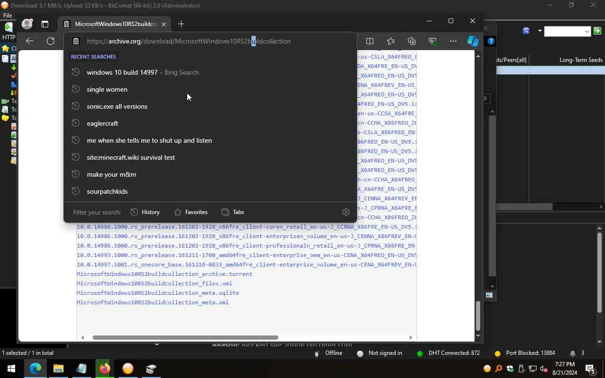605x378 pixels.
Task: Open Windows Security tray icon
Action: pos(510,369)
